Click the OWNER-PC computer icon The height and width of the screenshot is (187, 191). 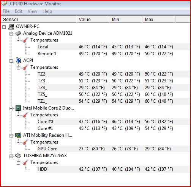click(x=11, y=26)
